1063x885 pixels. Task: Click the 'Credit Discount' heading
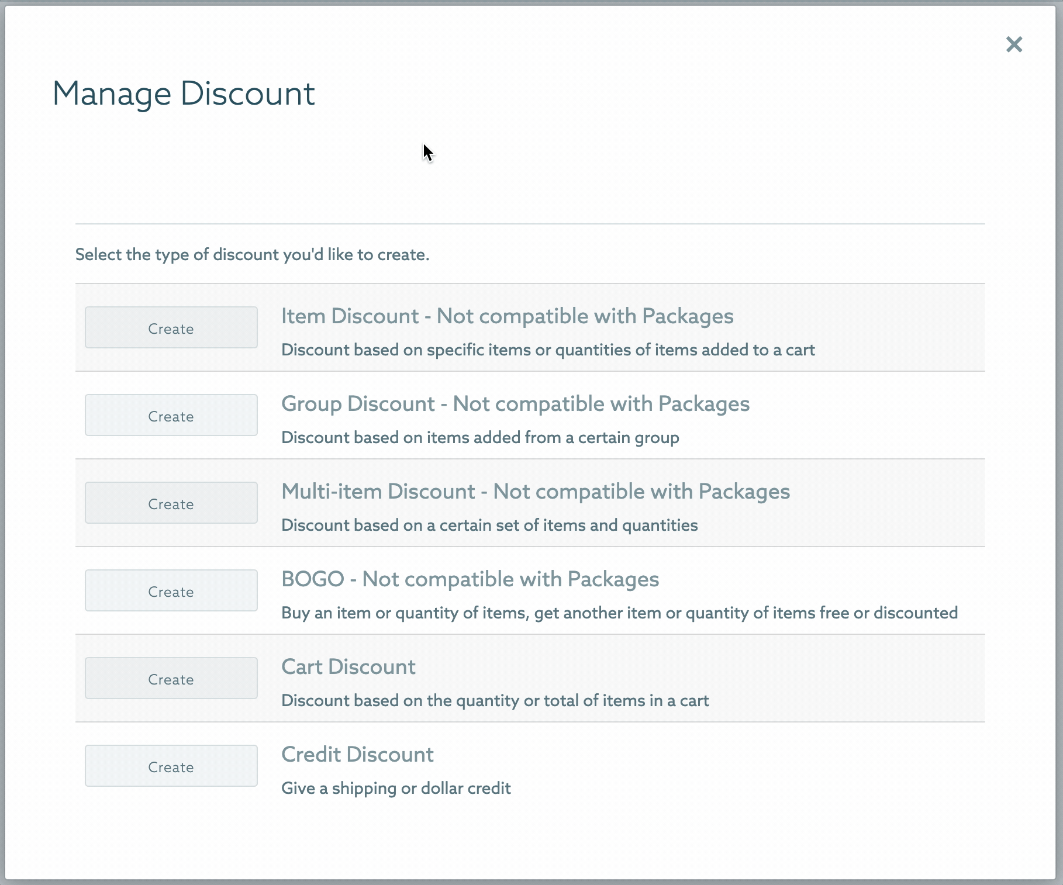pyautogui.click(x=357, y=755)
